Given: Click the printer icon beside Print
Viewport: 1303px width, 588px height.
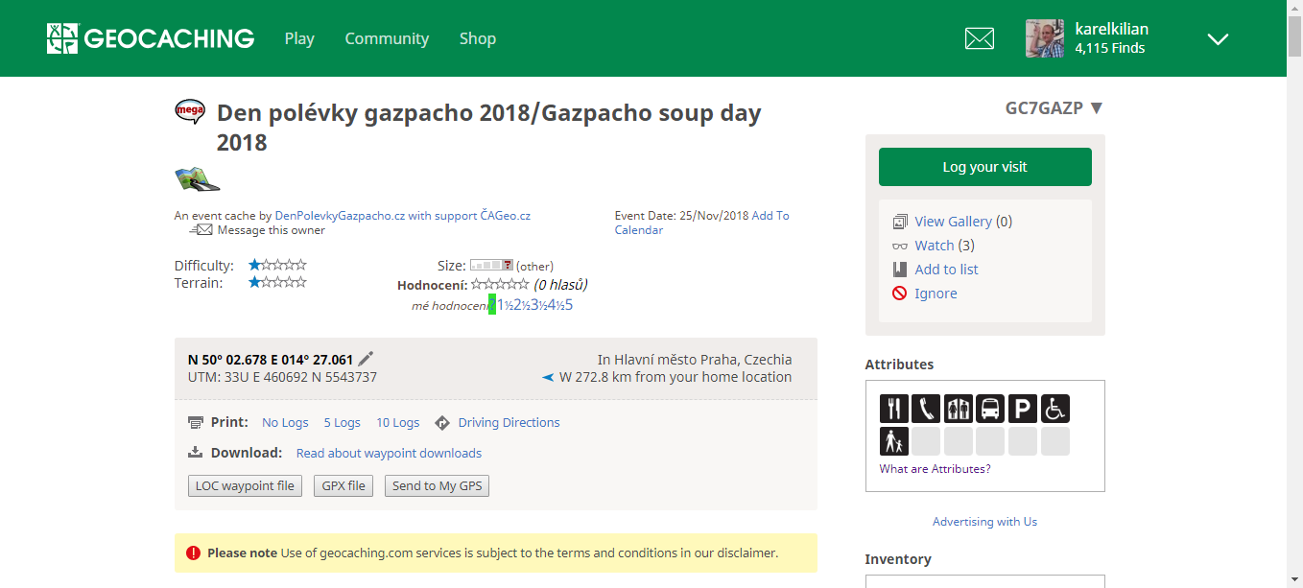Looking at the screenshot, I should pyautogui.click(x=196, y=423).
